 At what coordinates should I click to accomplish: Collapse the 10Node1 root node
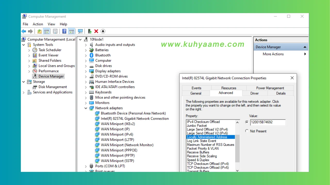point(80,39)
